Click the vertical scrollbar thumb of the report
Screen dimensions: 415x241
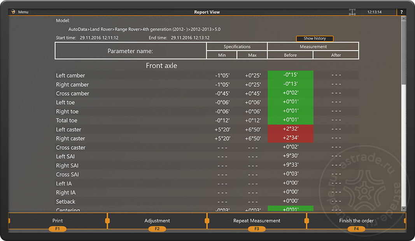pyautogui.click(x=404, y=53)
